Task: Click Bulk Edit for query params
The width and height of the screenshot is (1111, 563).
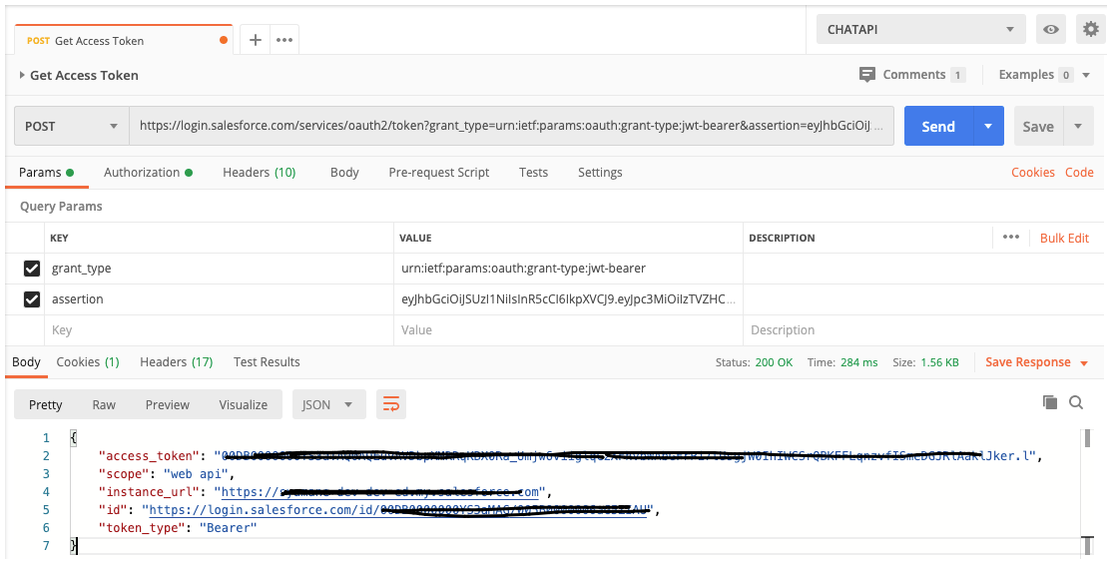Action: [x=1064, y=238]
